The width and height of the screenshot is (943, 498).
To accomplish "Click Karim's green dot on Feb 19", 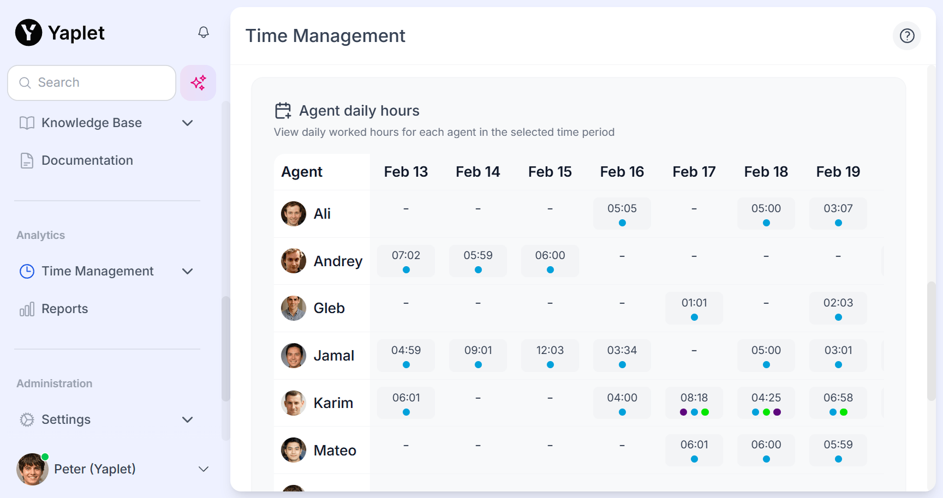I will click(x=844, y=412).
